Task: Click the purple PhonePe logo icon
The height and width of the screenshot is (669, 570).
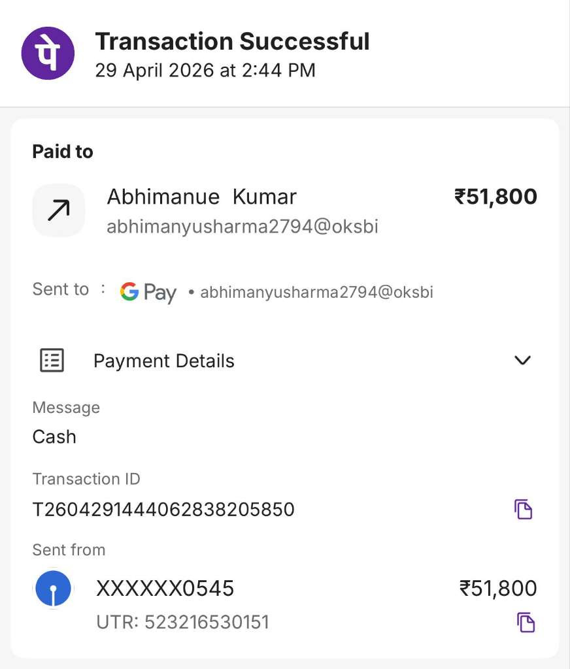Action: [x=48, y=54]
